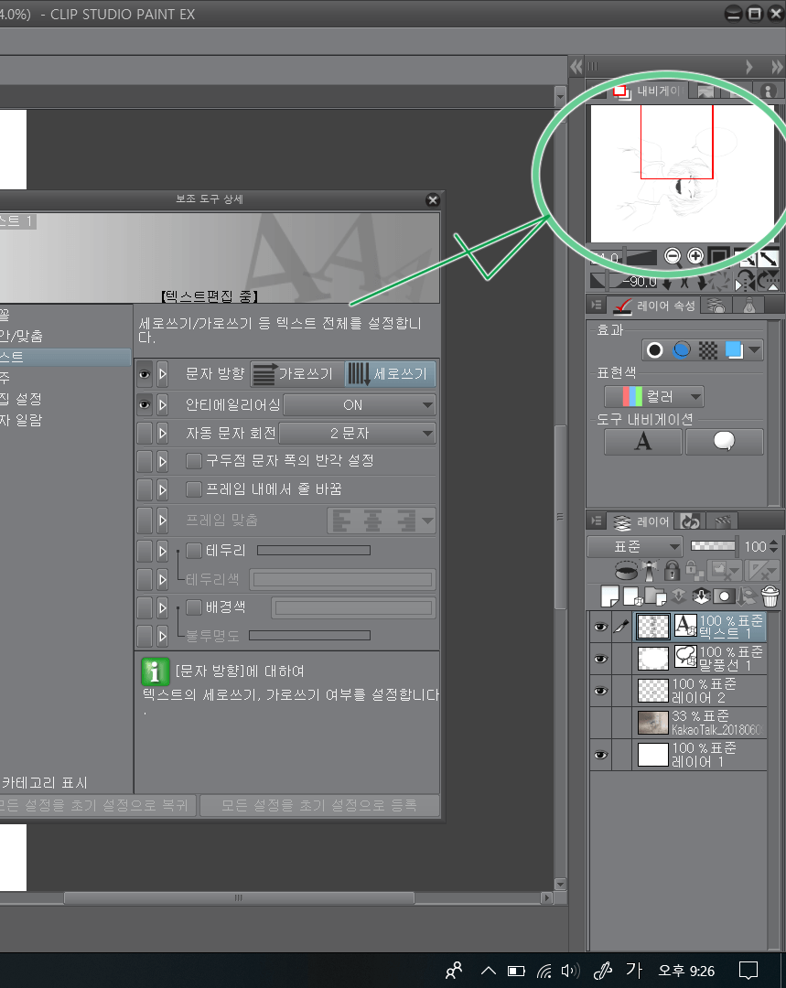Zoom out in the Navigator panel
Image resolution: width=786 pixels, height=988 pixels.
tap(673, 256)
